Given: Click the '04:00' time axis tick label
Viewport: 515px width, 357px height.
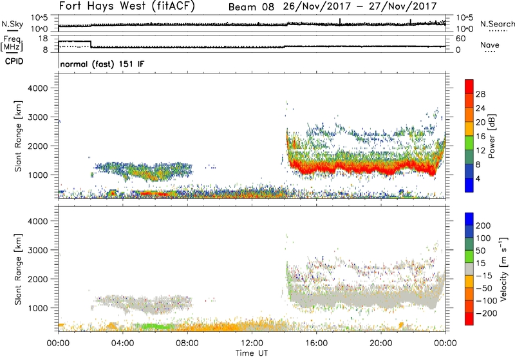Looking at the screenshot, I should (122, 343).
